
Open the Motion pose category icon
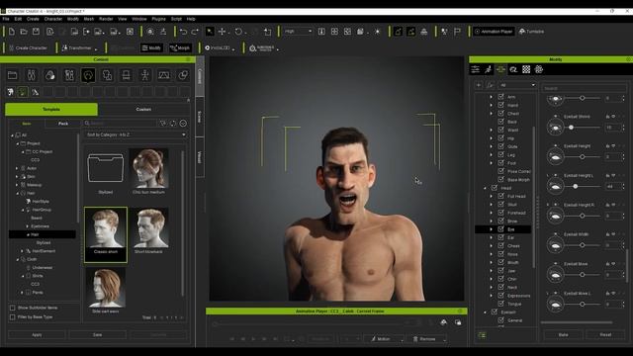click(x=145, y=75)
